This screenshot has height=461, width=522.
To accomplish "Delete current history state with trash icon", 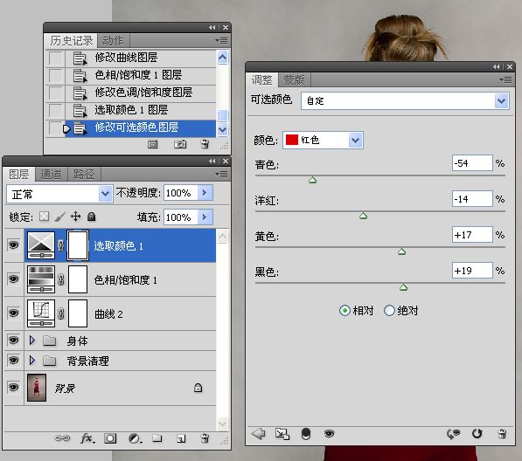I will click(x=205, y=144).
